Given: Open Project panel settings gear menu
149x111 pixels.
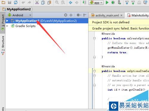Looking at the screenshot, I should pyautogui.click(x=79, y=15).
